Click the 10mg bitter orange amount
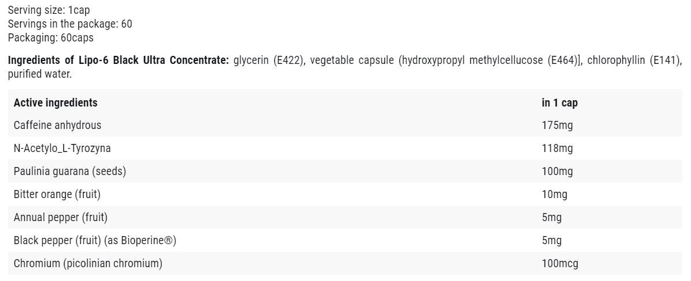 click(554, 195)
